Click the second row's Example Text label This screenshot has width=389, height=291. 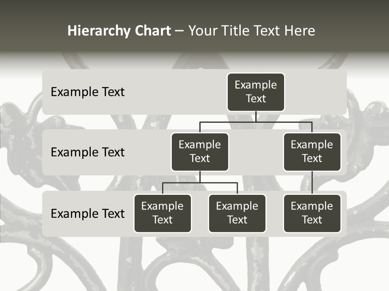point(88,152)
